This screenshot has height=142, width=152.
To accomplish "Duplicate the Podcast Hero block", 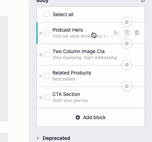I will tap(127, 32).
